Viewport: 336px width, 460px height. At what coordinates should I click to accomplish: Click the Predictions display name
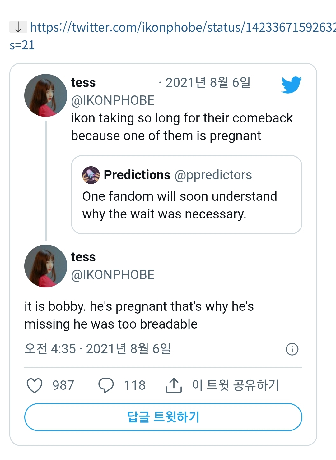click(137, 175)
